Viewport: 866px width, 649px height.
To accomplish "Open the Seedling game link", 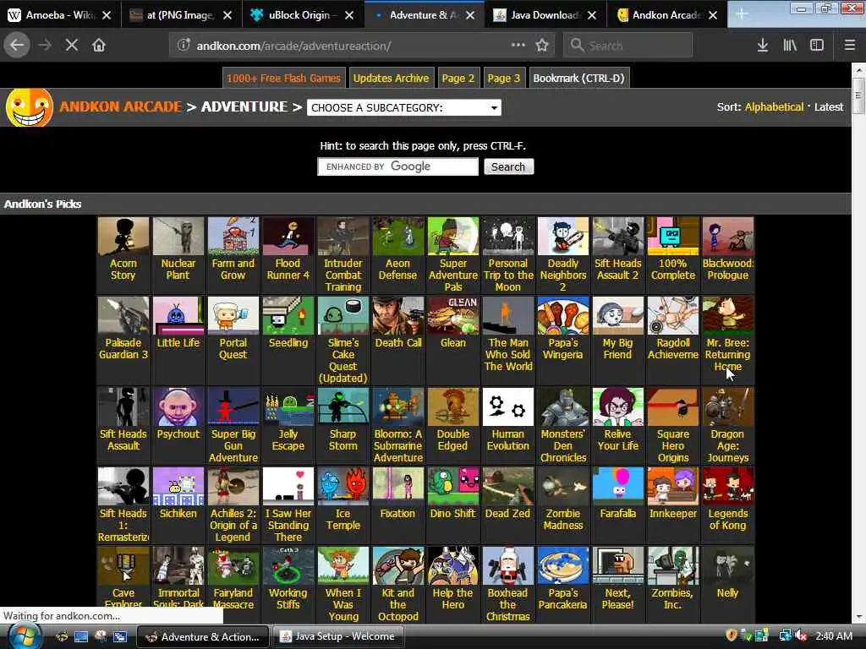I will (x=288, y=343).
